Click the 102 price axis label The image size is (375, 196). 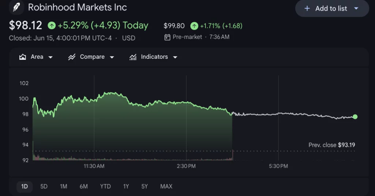24,83
